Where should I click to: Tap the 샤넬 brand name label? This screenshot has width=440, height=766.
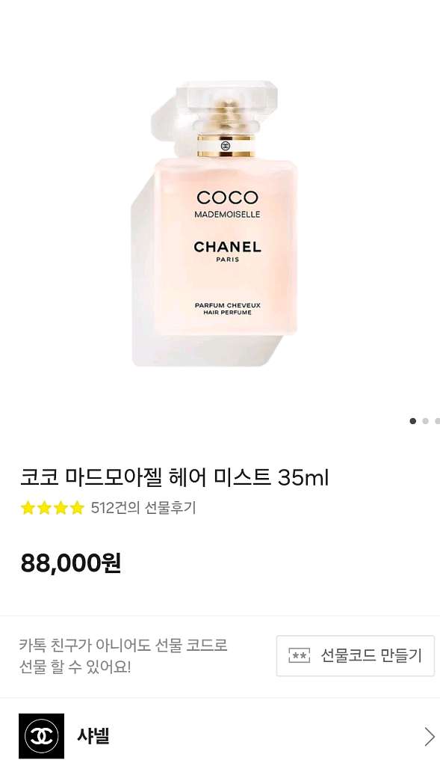[x=93, y=736]
